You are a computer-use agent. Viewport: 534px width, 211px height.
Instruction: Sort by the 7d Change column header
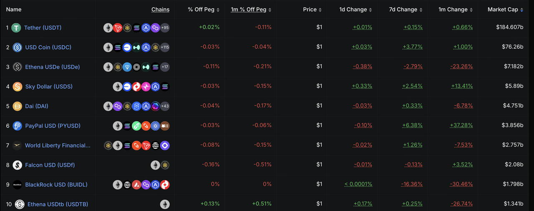404,10
